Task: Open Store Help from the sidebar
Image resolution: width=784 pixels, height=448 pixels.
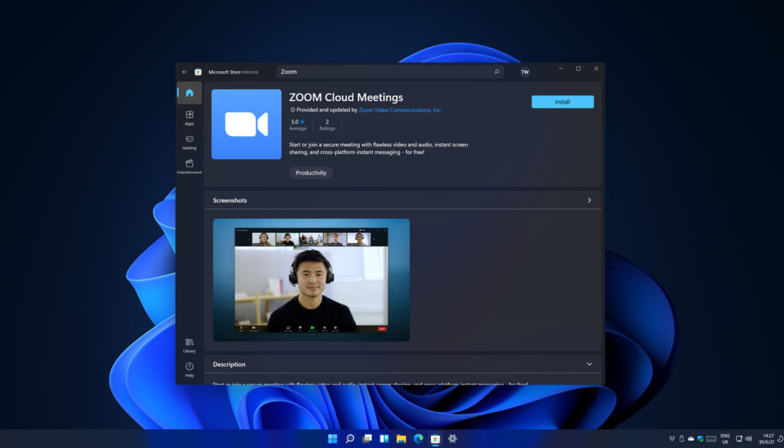Action: [189, 367]
